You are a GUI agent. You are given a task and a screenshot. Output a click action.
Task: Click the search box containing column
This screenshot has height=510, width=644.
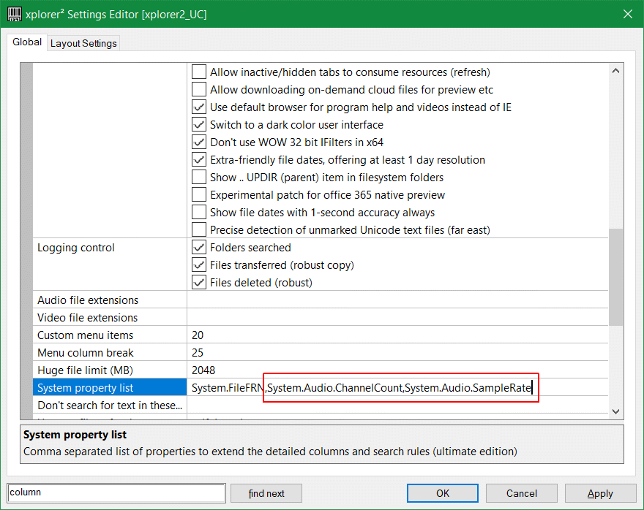(x=116, y=492)
